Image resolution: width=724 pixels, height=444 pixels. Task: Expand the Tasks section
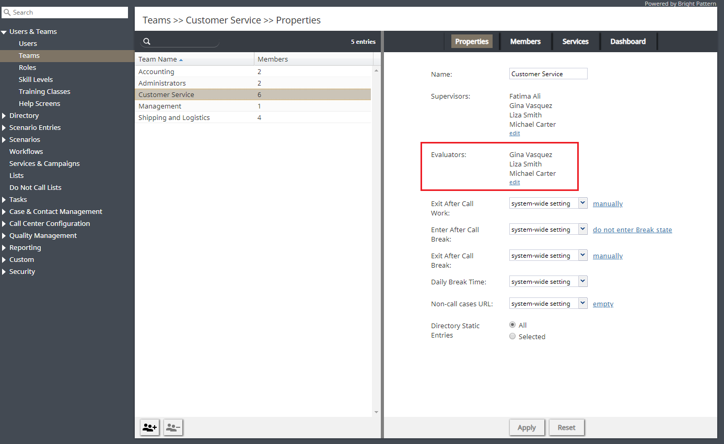pyautogui.click(x=4, y=200)
